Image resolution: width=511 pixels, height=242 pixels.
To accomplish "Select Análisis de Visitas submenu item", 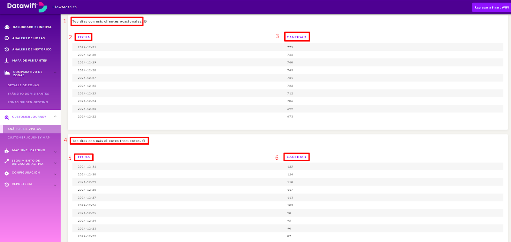I will pyautogui.click(x=30, y=129).
